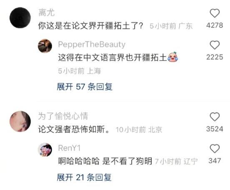230x190 pixels.
Task: Like RenY1's reply heart icon
Action: [x=215, y=148]
